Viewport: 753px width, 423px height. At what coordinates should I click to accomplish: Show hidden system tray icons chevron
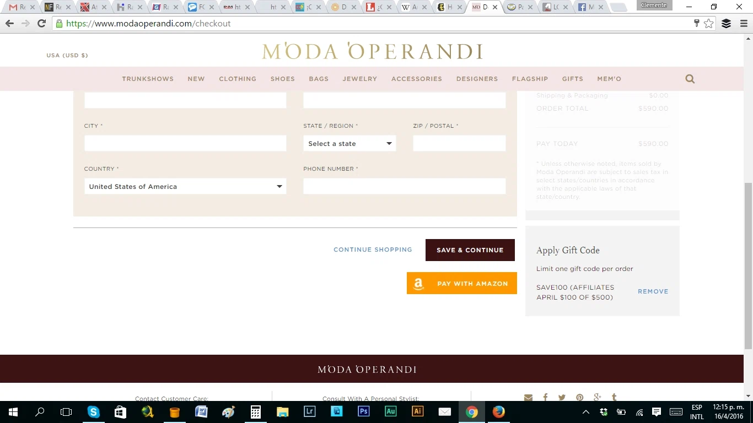pyautogui.click(x=586, y=411)
